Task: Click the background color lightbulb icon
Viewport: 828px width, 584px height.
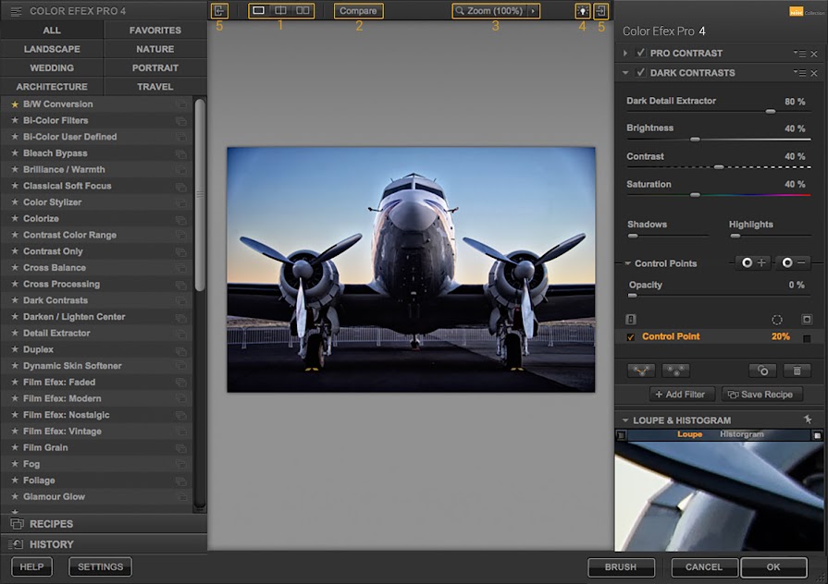Action: point(582,11)
